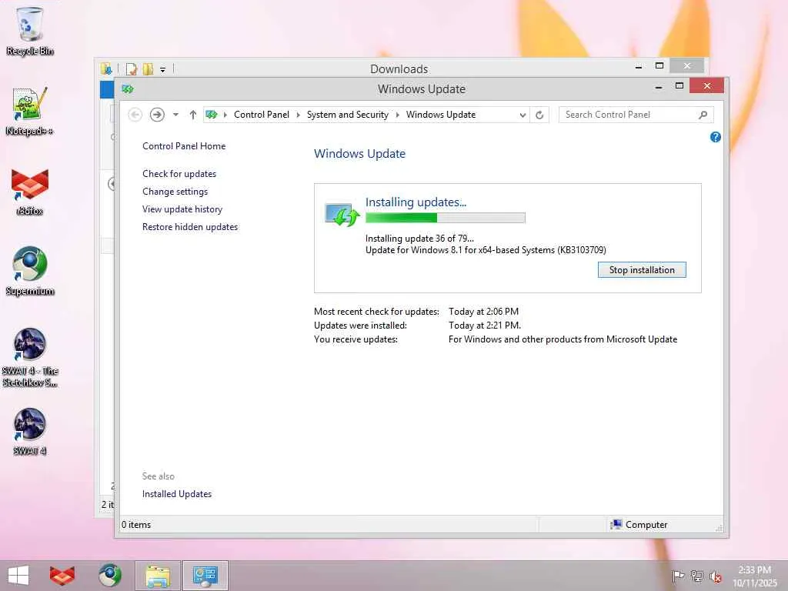Click the Stop installation button
Image resolution: width=788 pixels, height=591 pixels.
click(642, 270)
